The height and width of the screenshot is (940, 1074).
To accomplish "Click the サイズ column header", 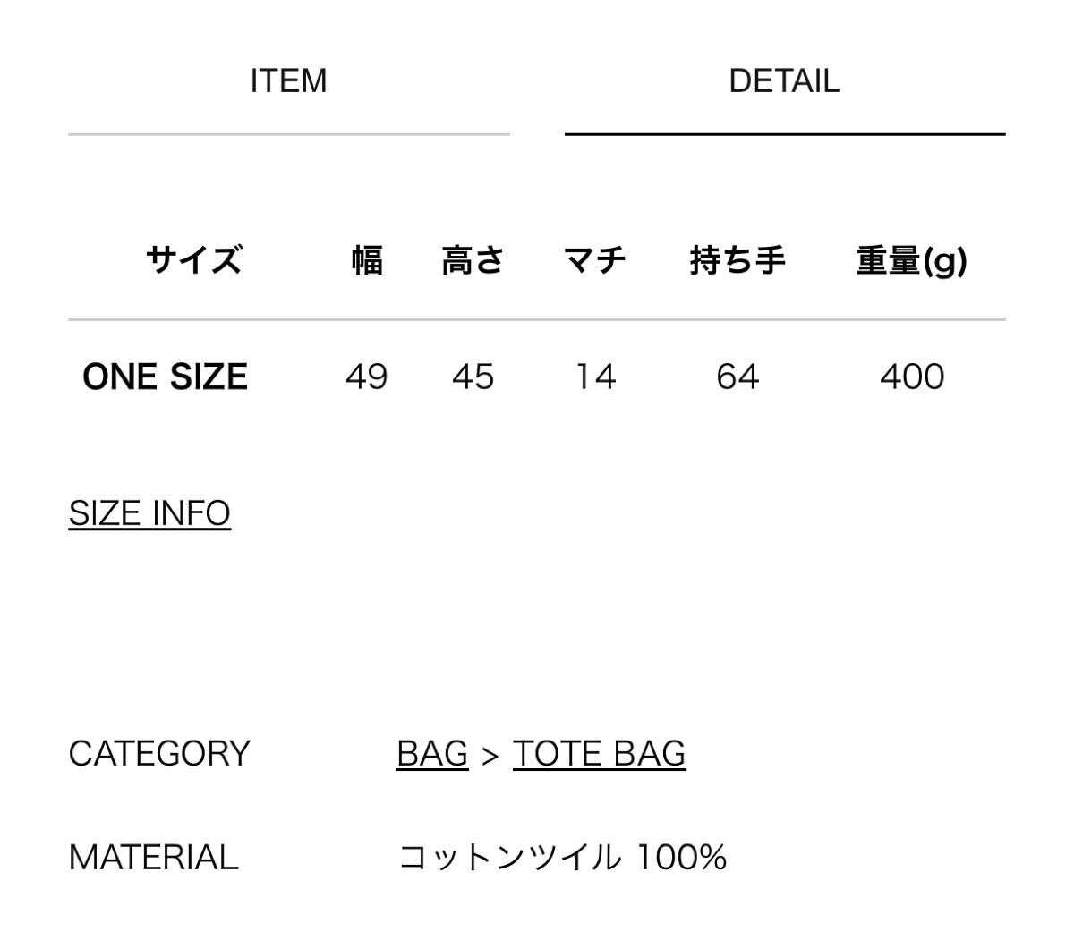I will tap(194, 260).
